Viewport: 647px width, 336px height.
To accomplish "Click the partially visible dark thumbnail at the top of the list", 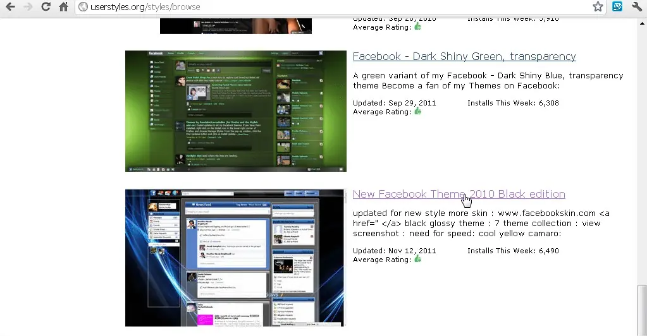I will (236, 26).
